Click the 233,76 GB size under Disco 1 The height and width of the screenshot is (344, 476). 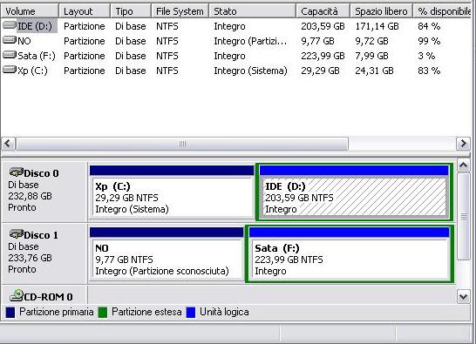coord(30,258)
